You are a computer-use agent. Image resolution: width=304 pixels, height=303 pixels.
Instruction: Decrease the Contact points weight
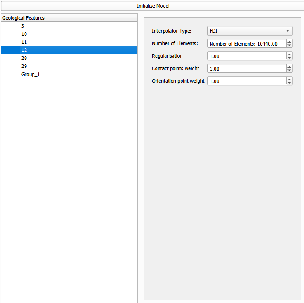pyautogui.click(x=289, y=71)
